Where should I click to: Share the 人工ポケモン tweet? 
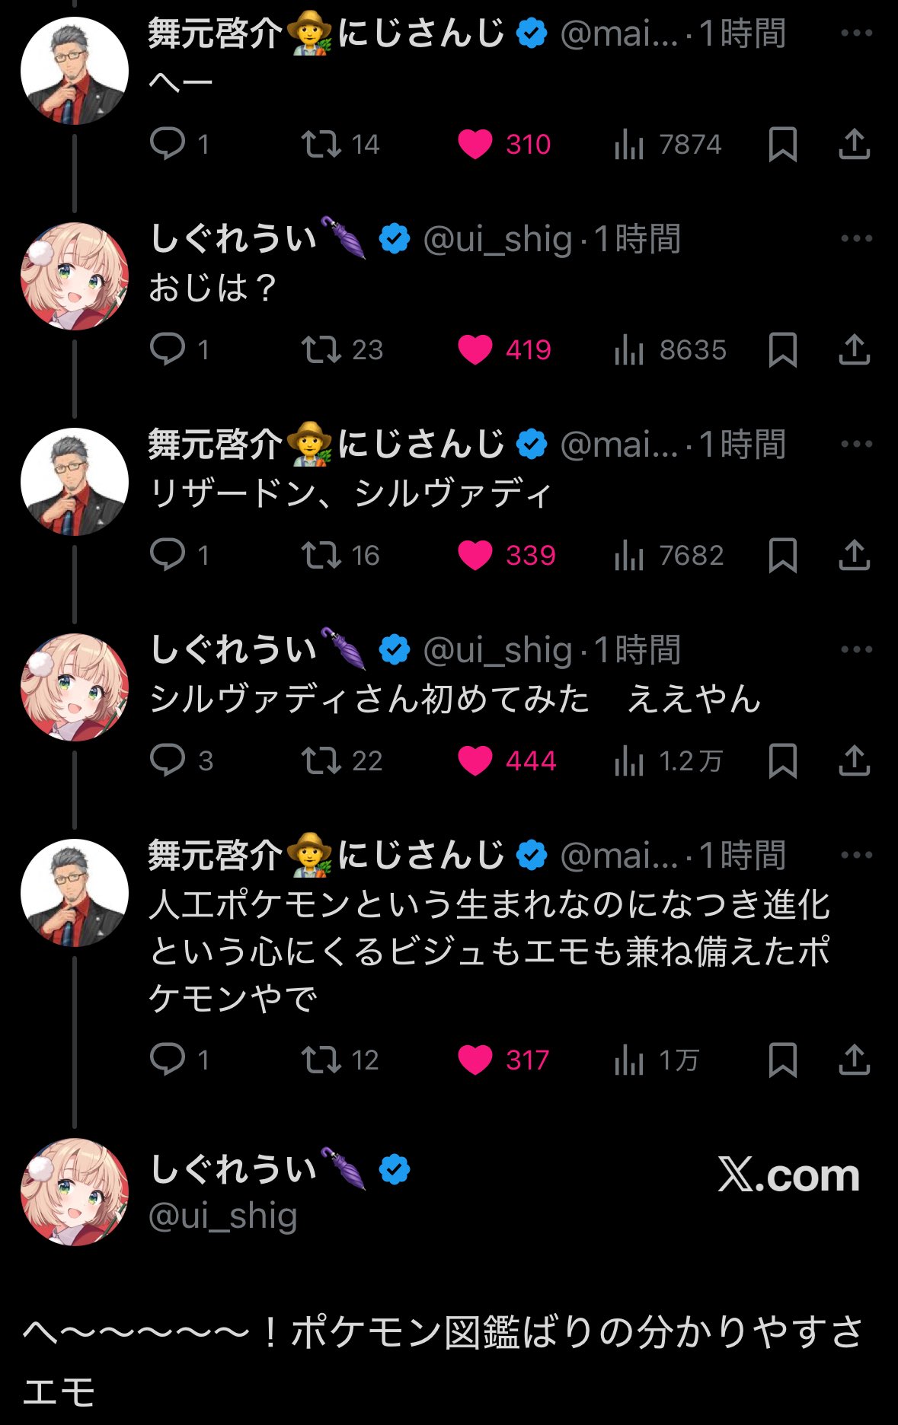point(854,1060)
